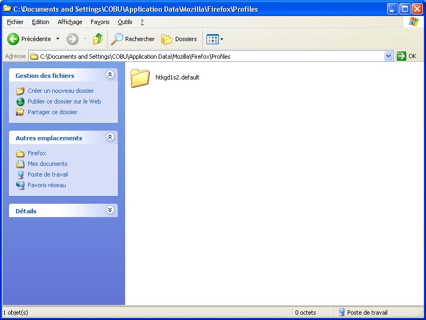Open the views (Affichage) grid icon
The width and height of the screenshot is (426, 320).
pos(212,39)
